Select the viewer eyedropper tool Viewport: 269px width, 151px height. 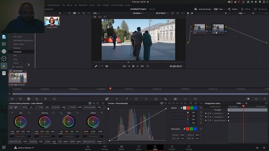click(96, 66)
